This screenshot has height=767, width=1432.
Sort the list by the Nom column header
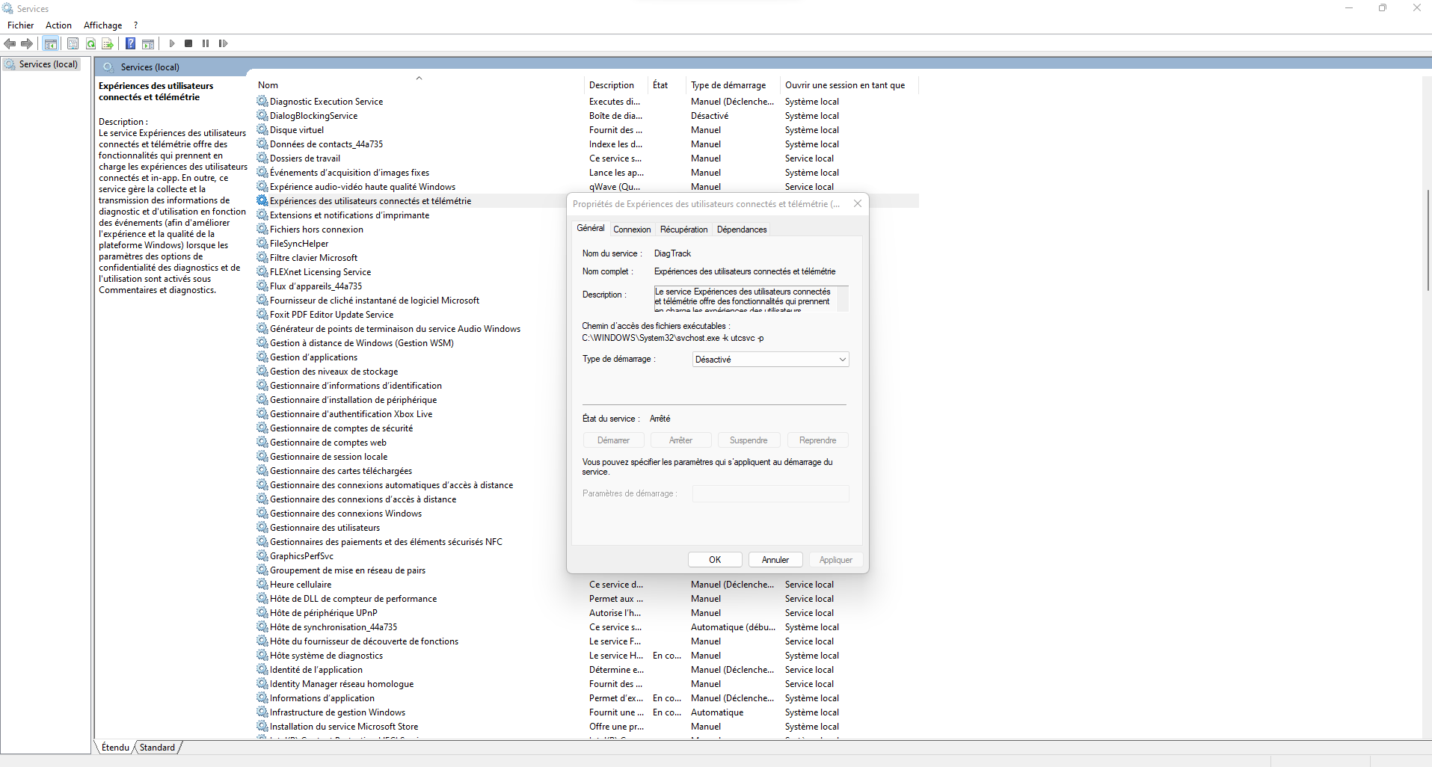tap(268, 85)
